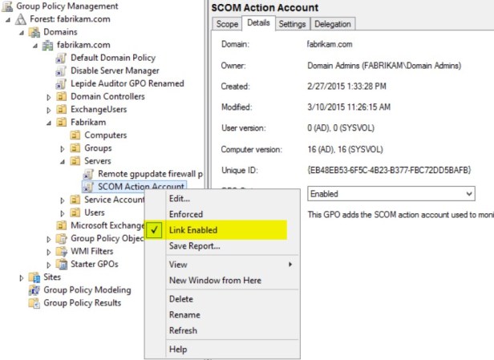This screenshot has width=494, height=360.
Task: Collapse the Forest: fabrikam.com node
Action: point(8,19)
